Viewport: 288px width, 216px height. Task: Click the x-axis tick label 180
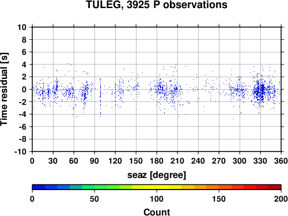tap(157, 161)
